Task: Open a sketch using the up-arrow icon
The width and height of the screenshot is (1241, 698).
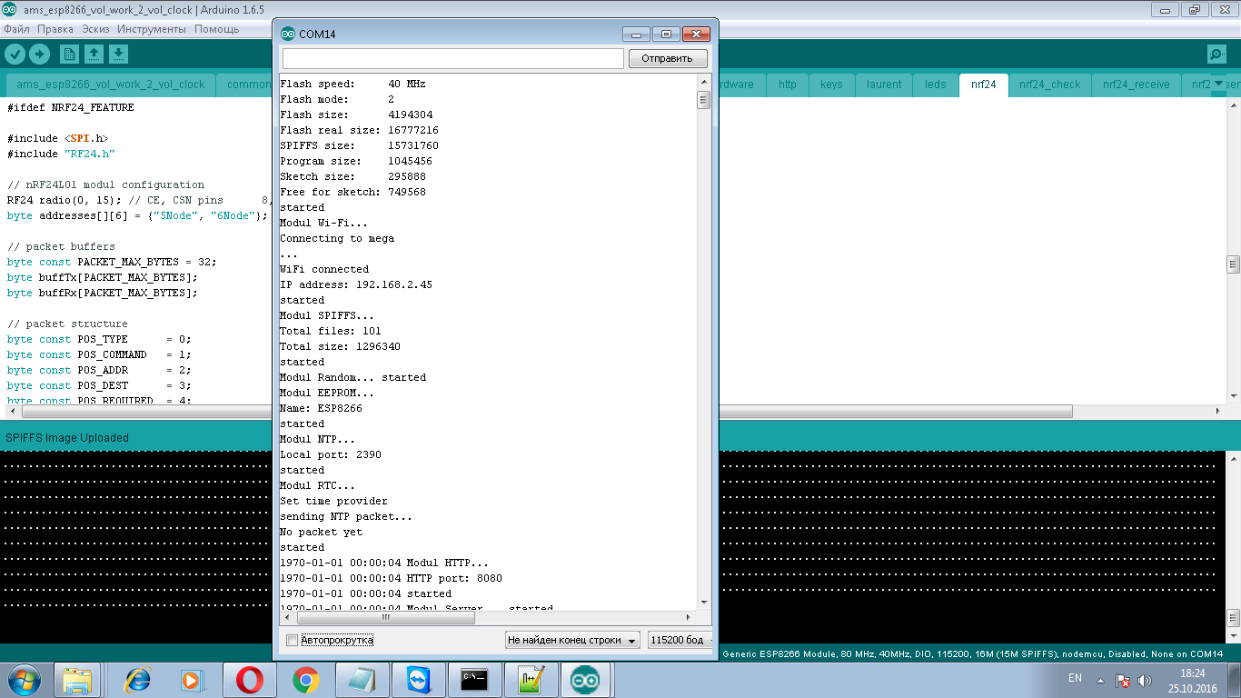Action: pos(94,54)
